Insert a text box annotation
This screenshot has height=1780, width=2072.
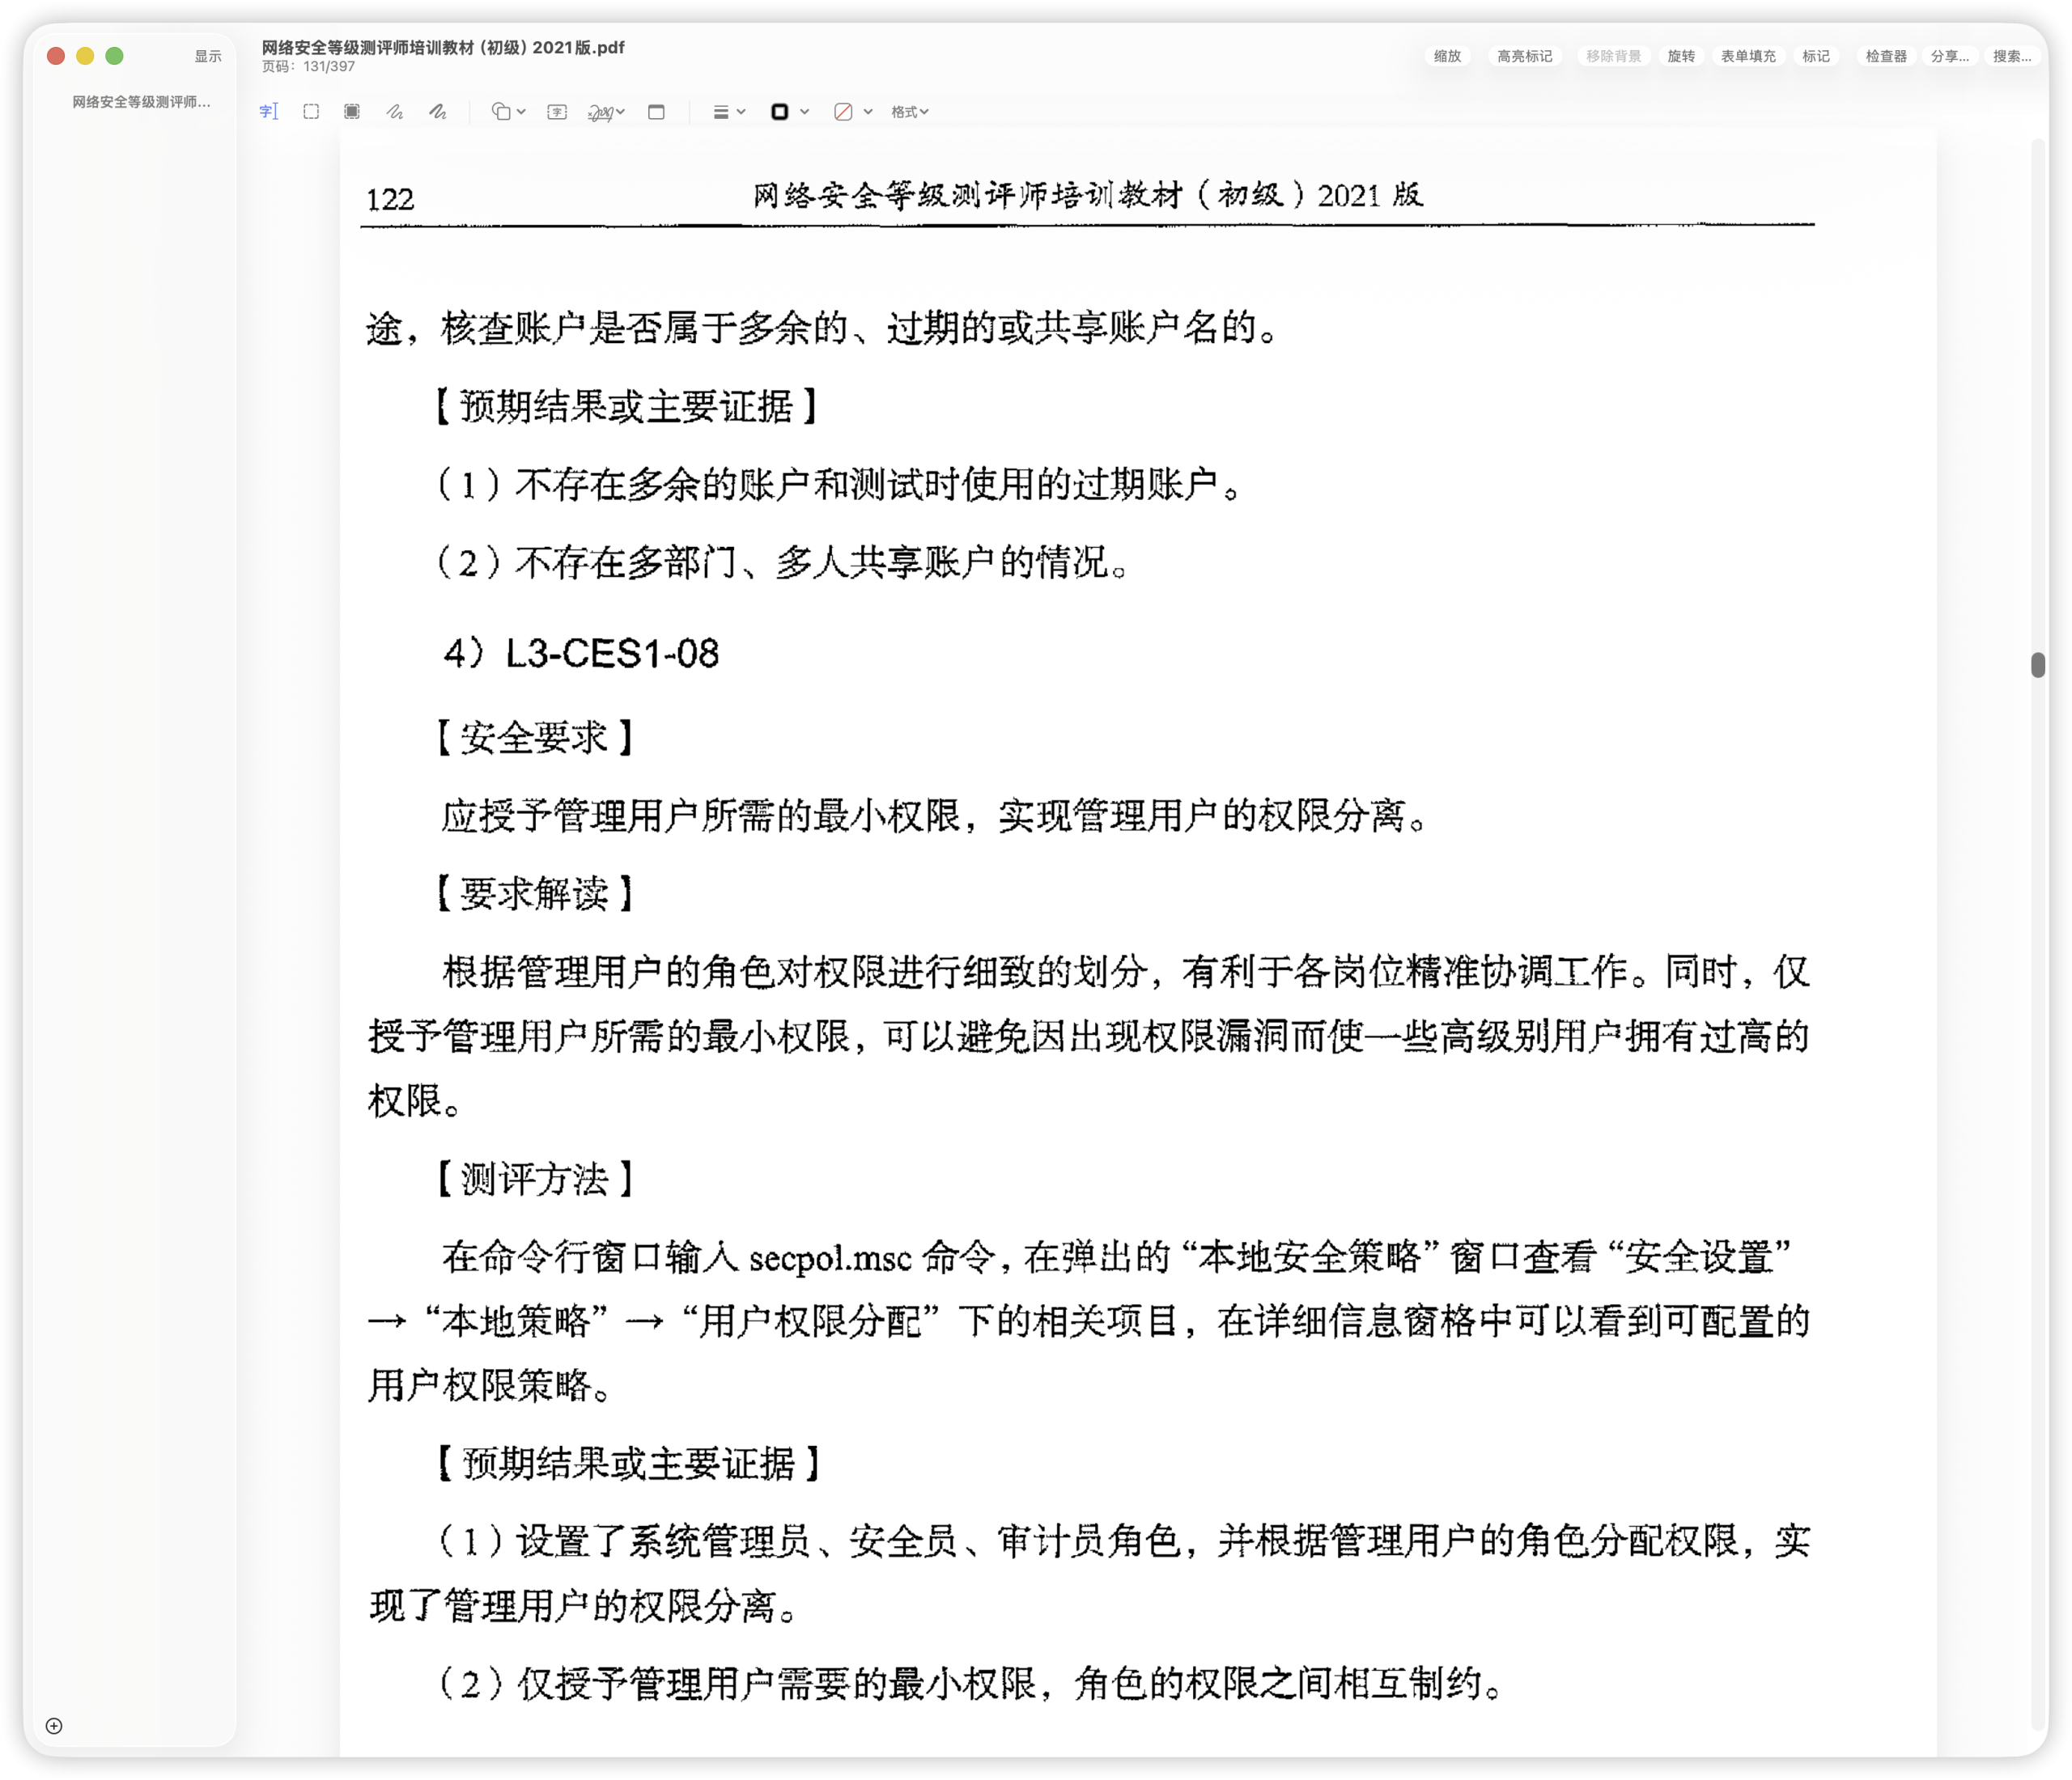tap(557, 112)
